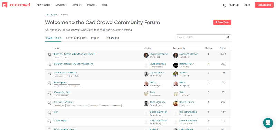Image resolution: width=276 pixels, height=130 pixels.
Task: Click the Sign Up link
Action: click(235, 5)
